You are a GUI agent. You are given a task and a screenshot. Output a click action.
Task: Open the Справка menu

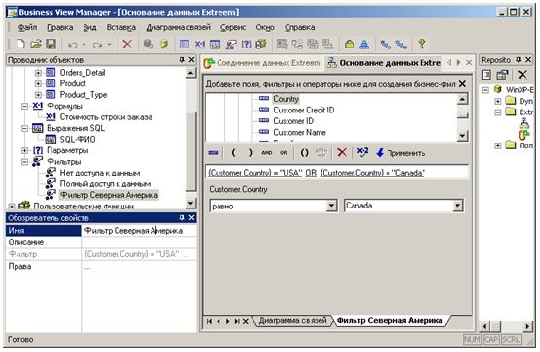tap(299, 27)
